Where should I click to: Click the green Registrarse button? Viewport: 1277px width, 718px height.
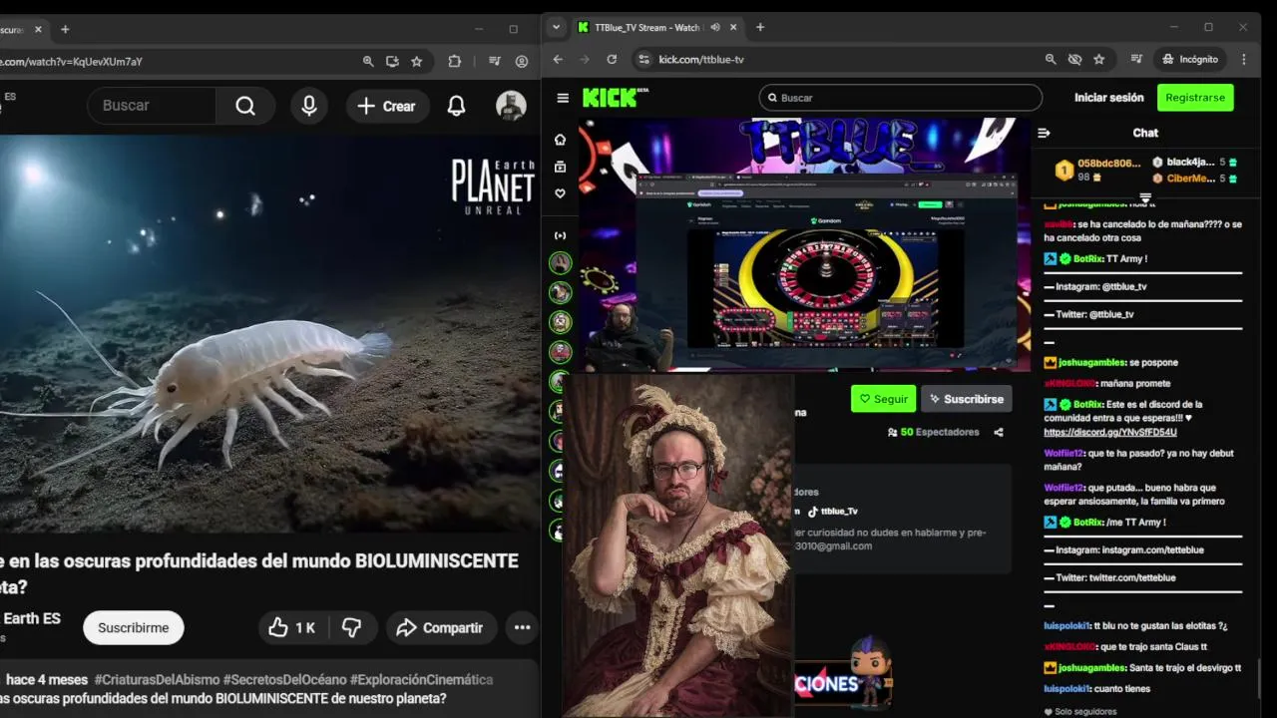point(1195,98)
